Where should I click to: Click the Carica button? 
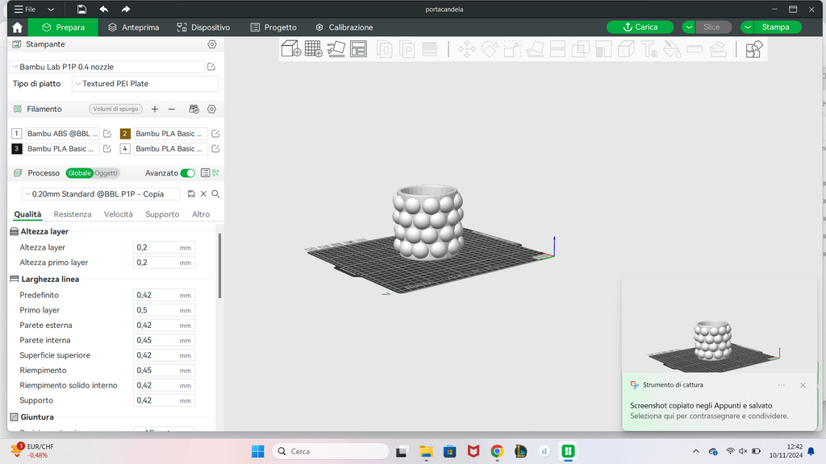coord(640,27)
